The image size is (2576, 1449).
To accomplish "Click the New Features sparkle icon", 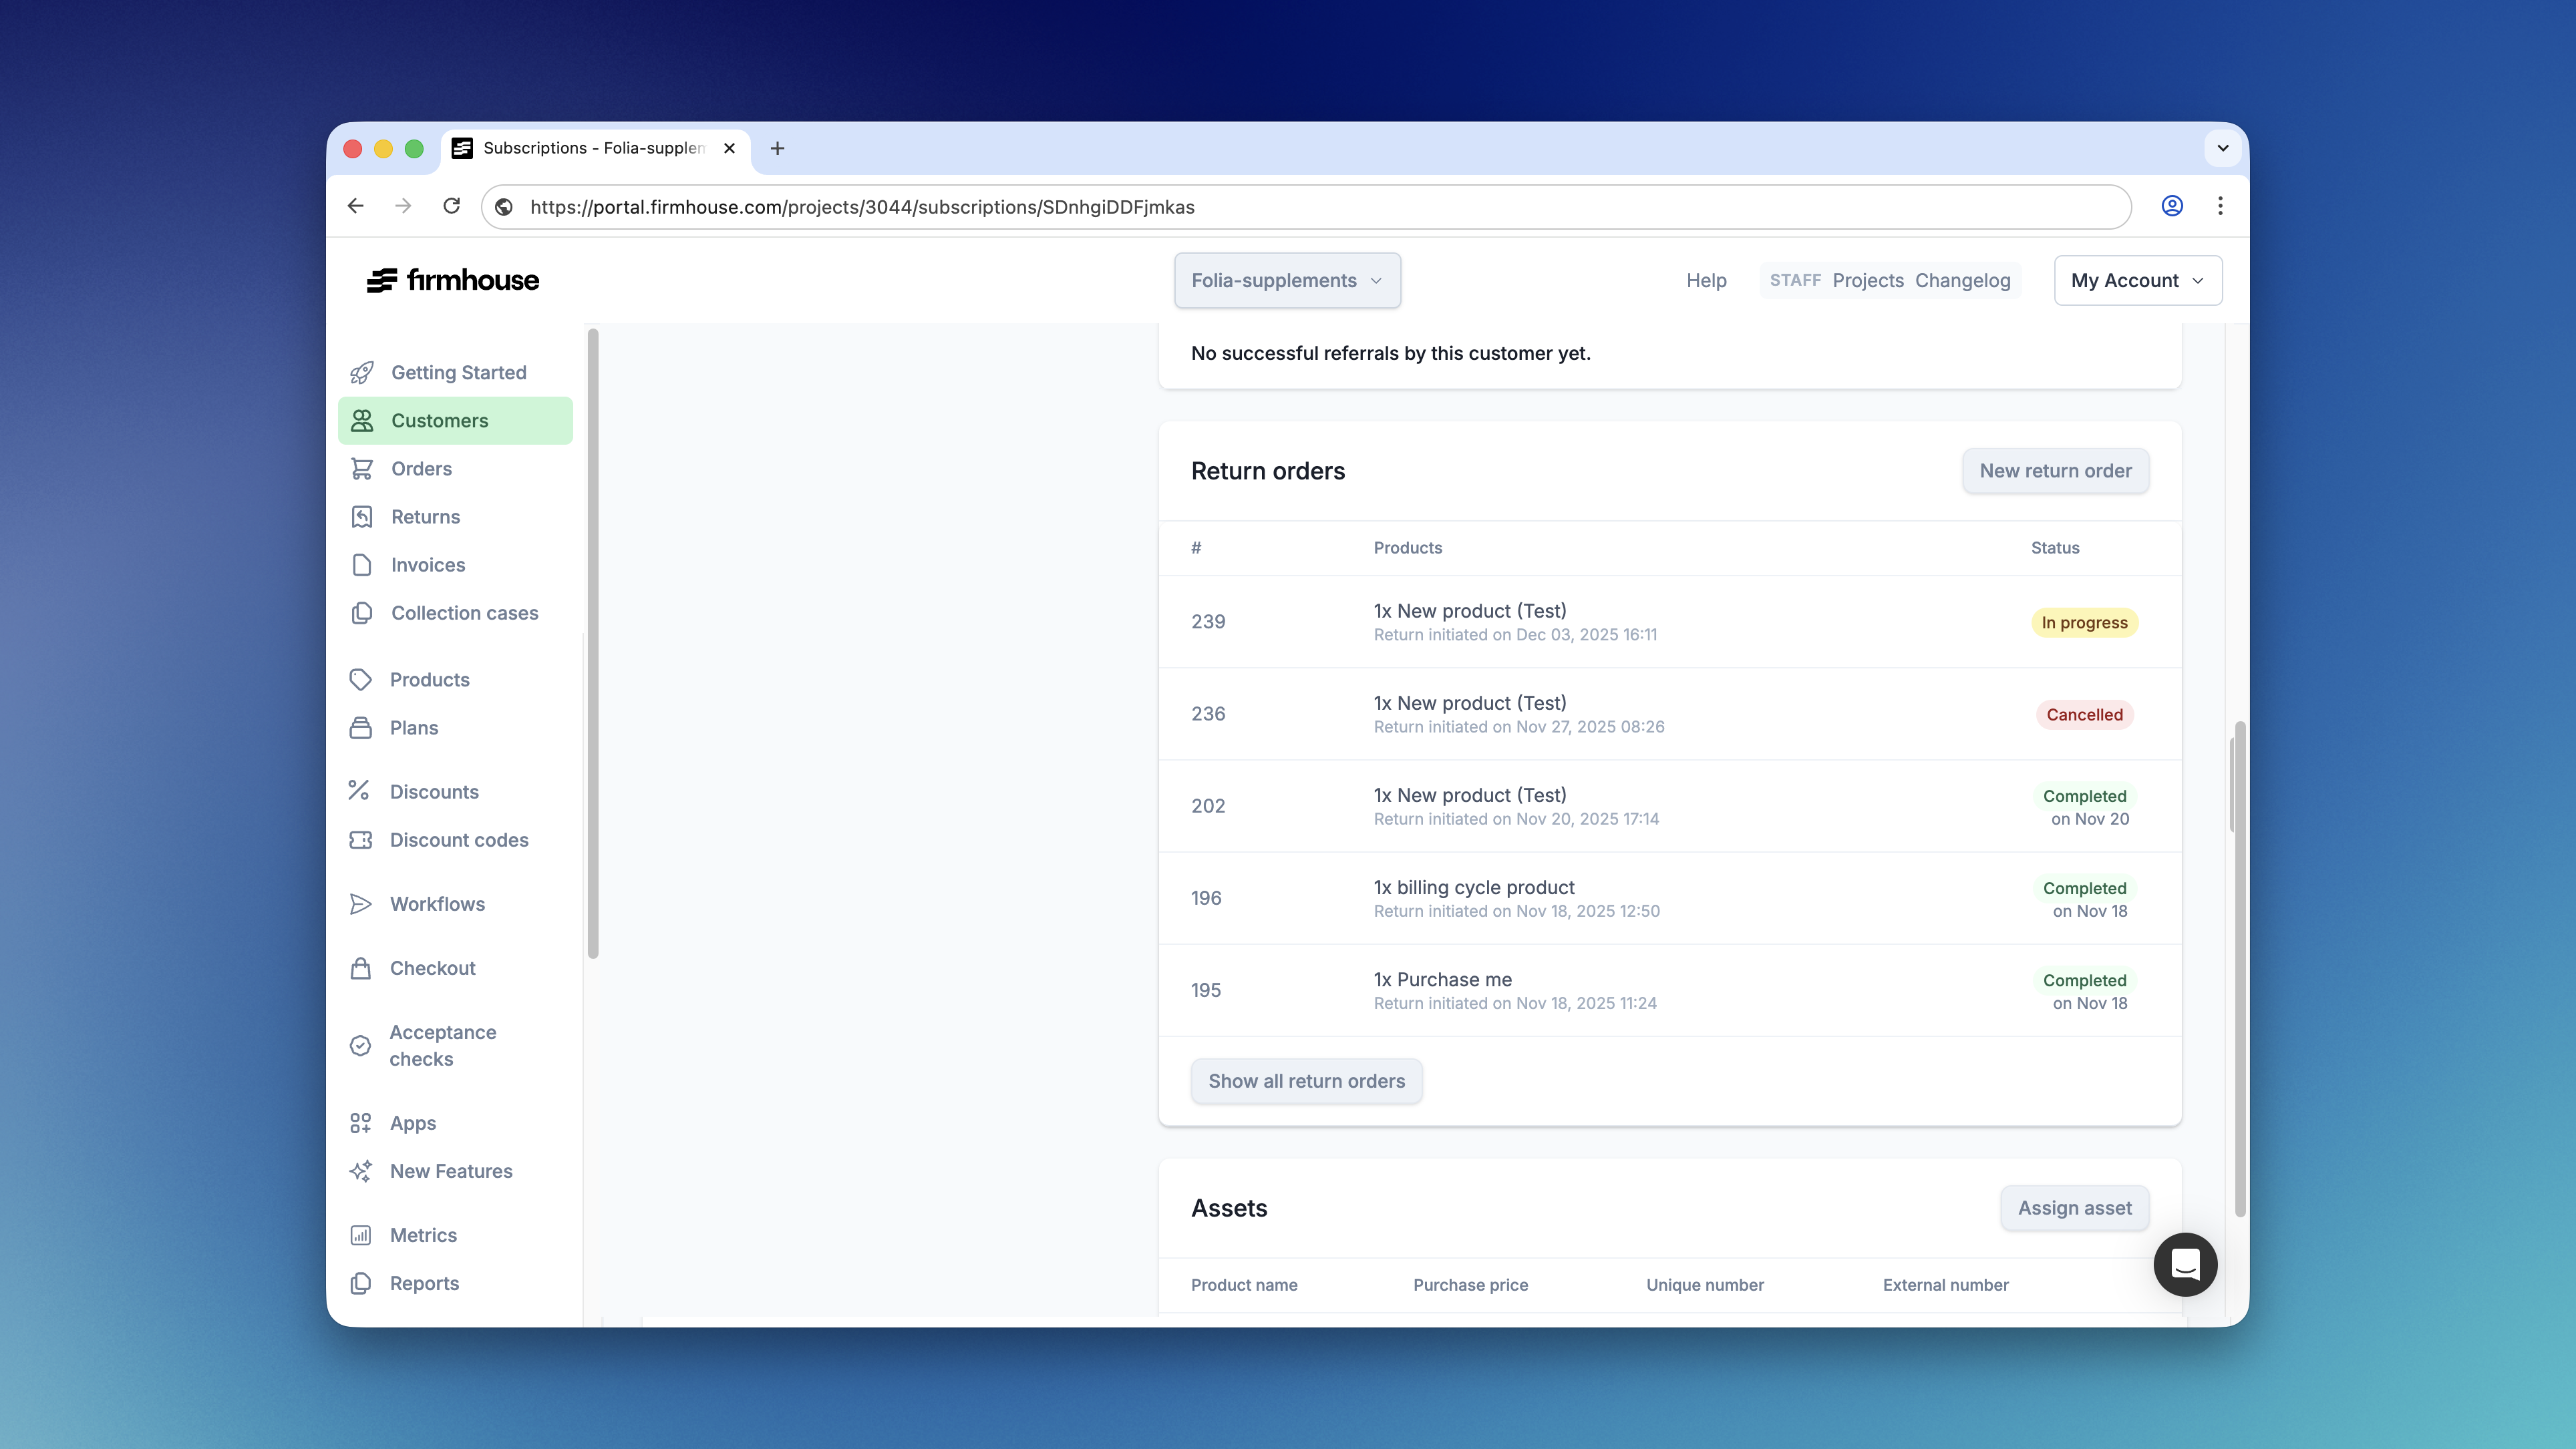I will [360, 1171].
